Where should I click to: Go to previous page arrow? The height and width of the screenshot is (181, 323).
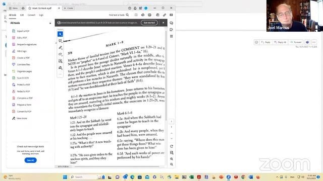(x=172, y=133)
